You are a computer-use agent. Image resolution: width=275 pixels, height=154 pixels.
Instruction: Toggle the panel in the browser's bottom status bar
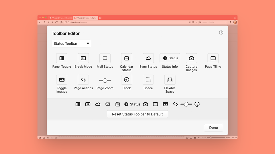pos(40,138)
